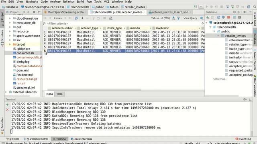
Task: Switch to retailer_invites_insert.json tab
Action: click(170, 12)
